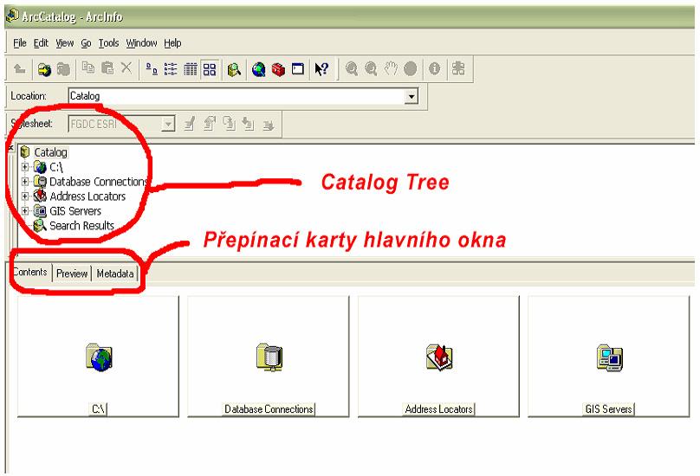Expand the GIS Servers tree node
This screenshot has width=700, height=476.
[x=25, y=210]
